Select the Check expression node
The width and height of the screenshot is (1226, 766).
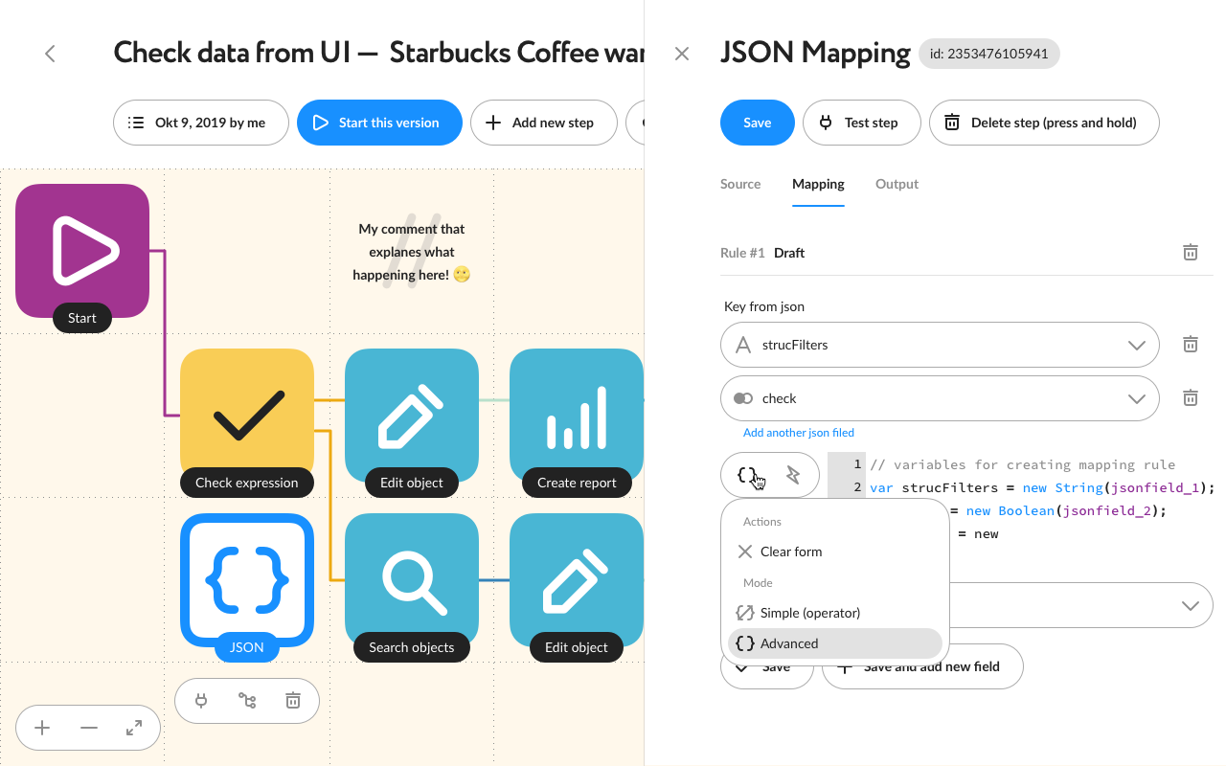tap(247, 416)
